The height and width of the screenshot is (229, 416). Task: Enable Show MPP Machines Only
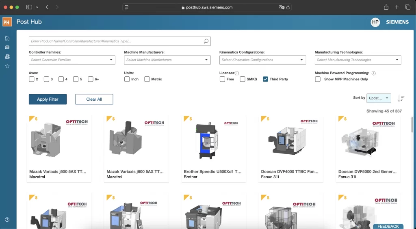318,79
